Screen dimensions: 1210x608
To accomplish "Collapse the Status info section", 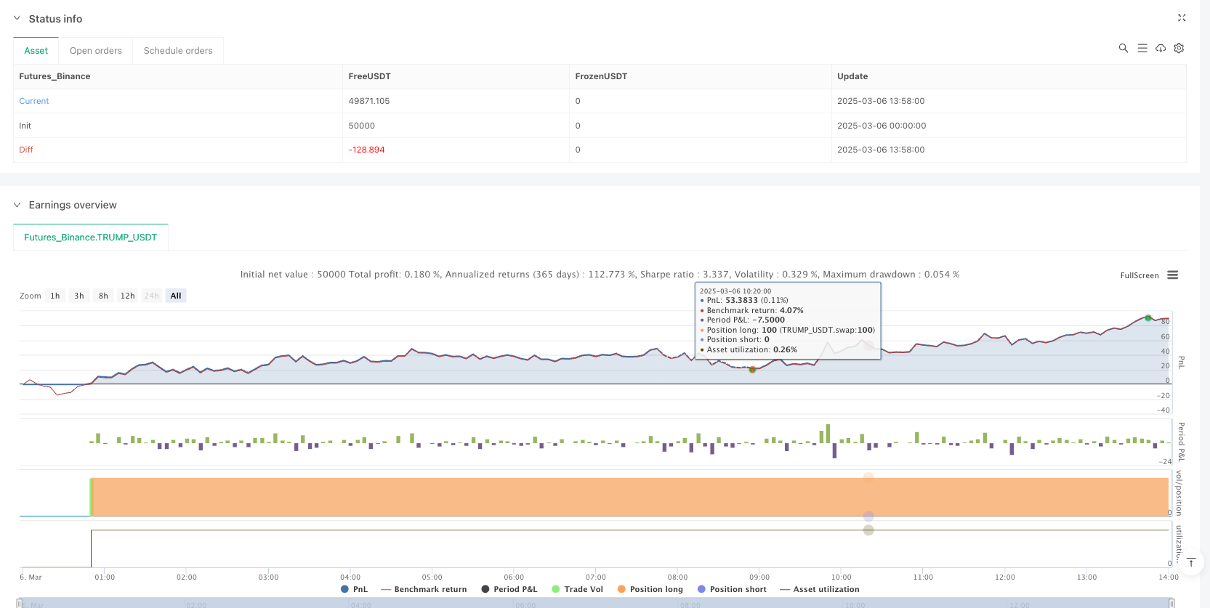I will coord(17,19).
